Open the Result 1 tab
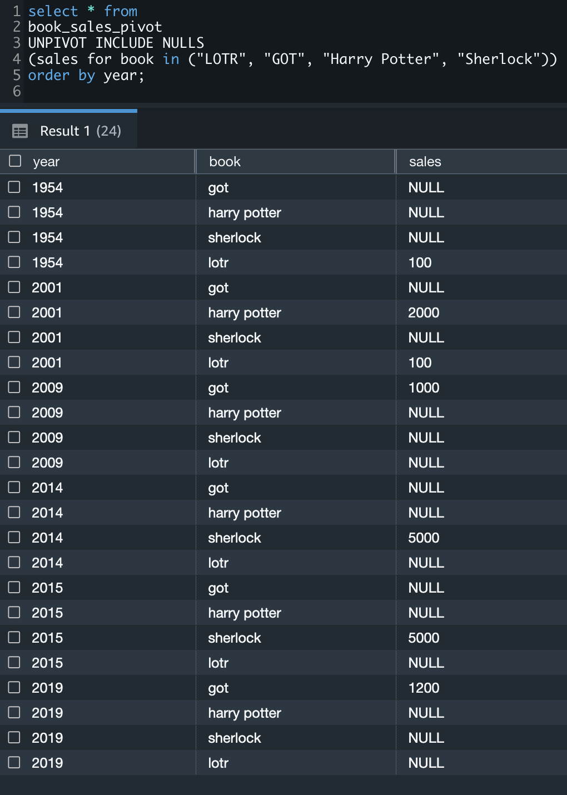This screenshot has height=795, width=567. (80, 131)
